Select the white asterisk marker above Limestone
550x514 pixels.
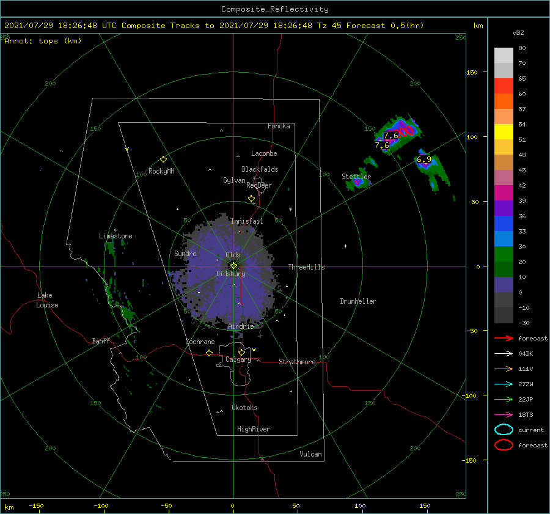point(116,230)
